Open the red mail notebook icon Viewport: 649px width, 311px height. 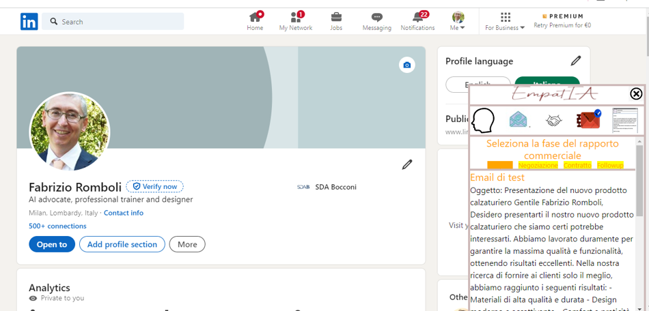[x=588, y=121]
